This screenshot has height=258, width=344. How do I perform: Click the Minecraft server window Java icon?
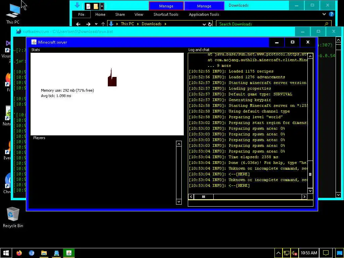(x=34, y=42)
